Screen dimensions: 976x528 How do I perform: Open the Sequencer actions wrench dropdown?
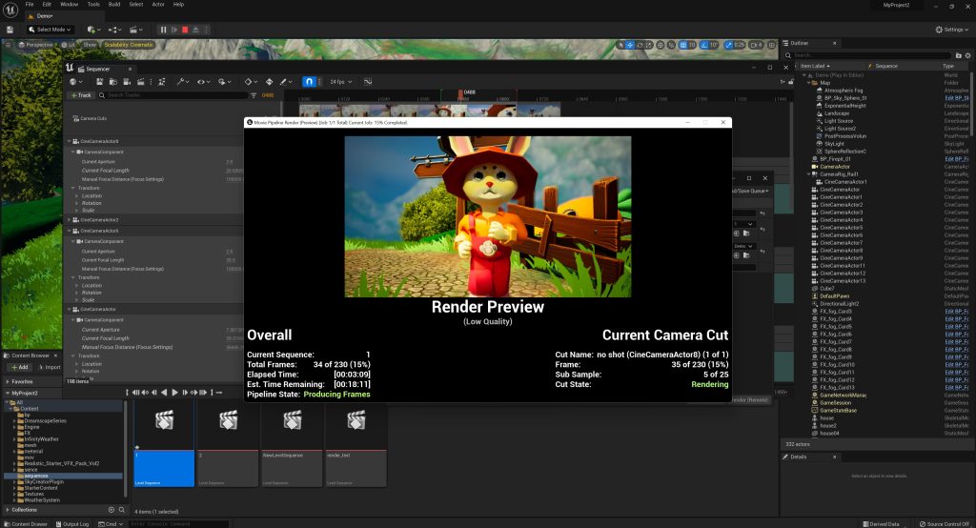coord(182,82)
